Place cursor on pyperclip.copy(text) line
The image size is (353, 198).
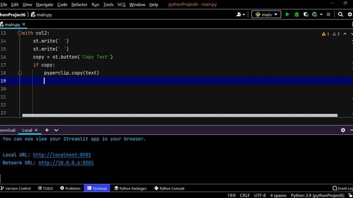coord(72,73)
